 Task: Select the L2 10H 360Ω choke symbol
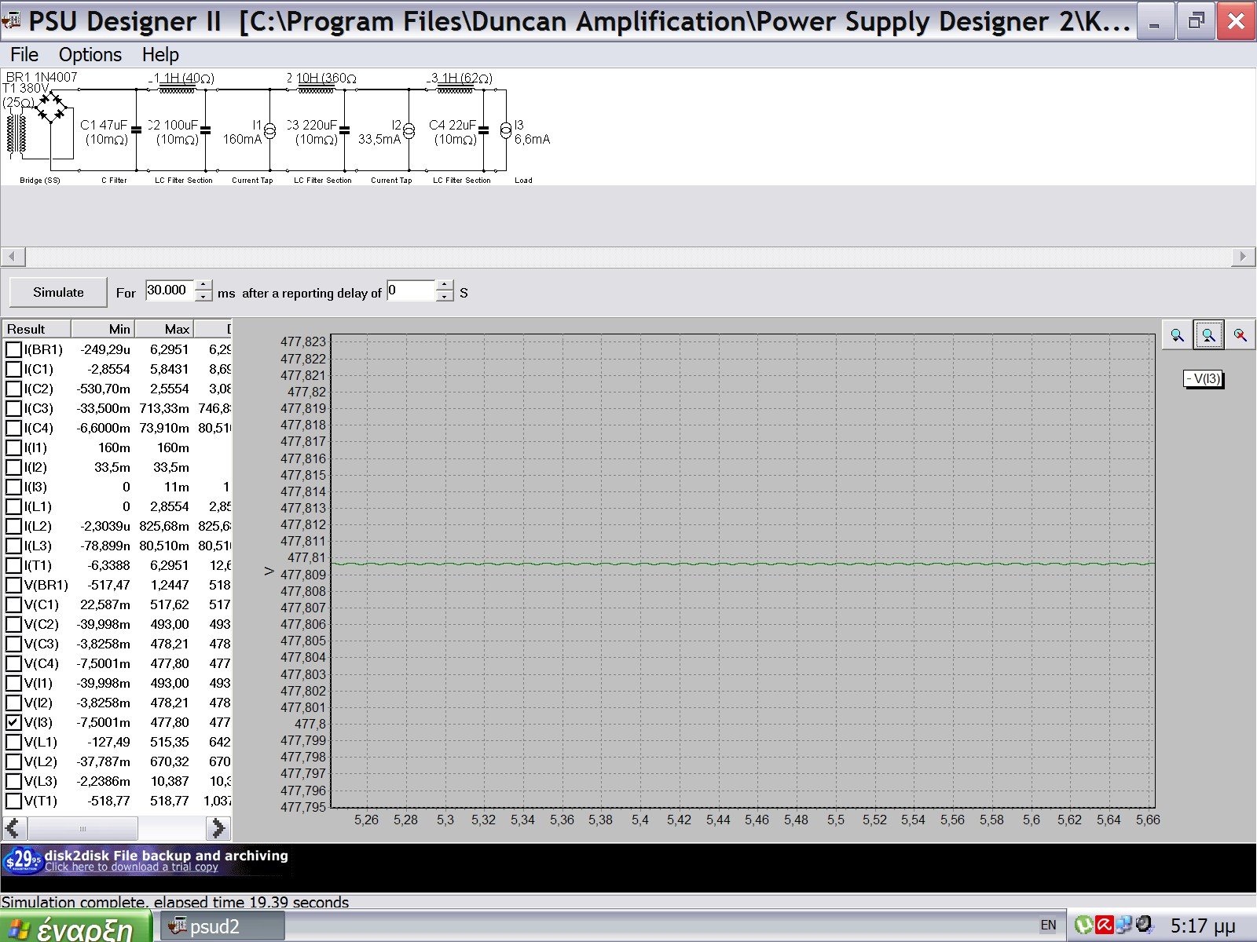pyautogui.click(x=316, y=89)
